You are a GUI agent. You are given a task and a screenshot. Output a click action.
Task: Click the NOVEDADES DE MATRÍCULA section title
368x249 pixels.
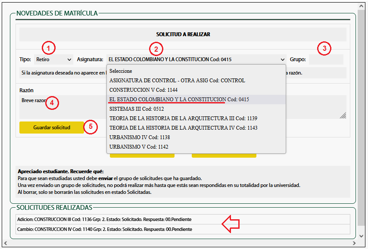click(x=57, y=13)
